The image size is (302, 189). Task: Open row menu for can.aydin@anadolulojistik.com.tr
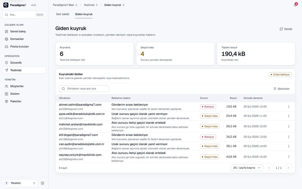(x=289, y=146)
